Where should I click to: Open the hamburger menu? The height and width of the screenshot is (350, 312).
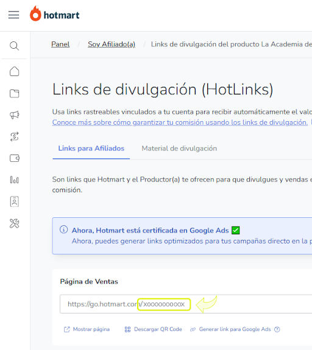[x=13, y=15]
